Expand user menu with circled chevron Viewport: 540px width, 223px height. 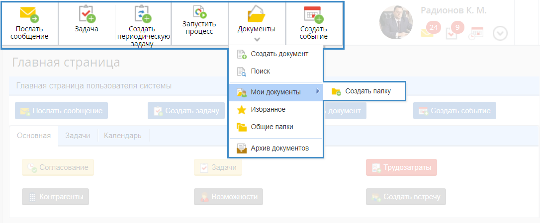point(500,33)
